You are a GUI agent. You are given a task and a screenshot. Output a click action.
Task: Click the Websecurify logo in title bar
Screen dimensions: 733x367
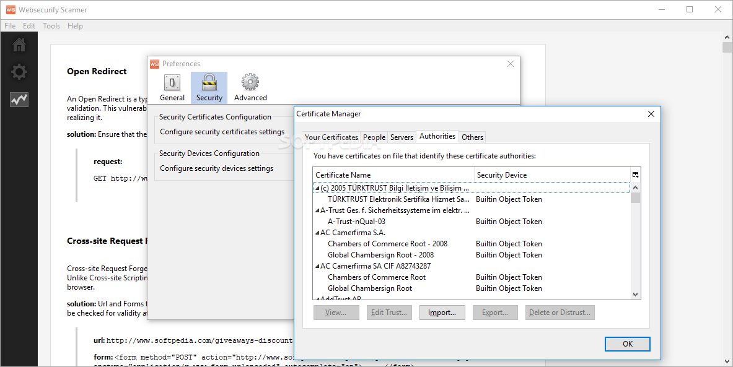(11, 9)
